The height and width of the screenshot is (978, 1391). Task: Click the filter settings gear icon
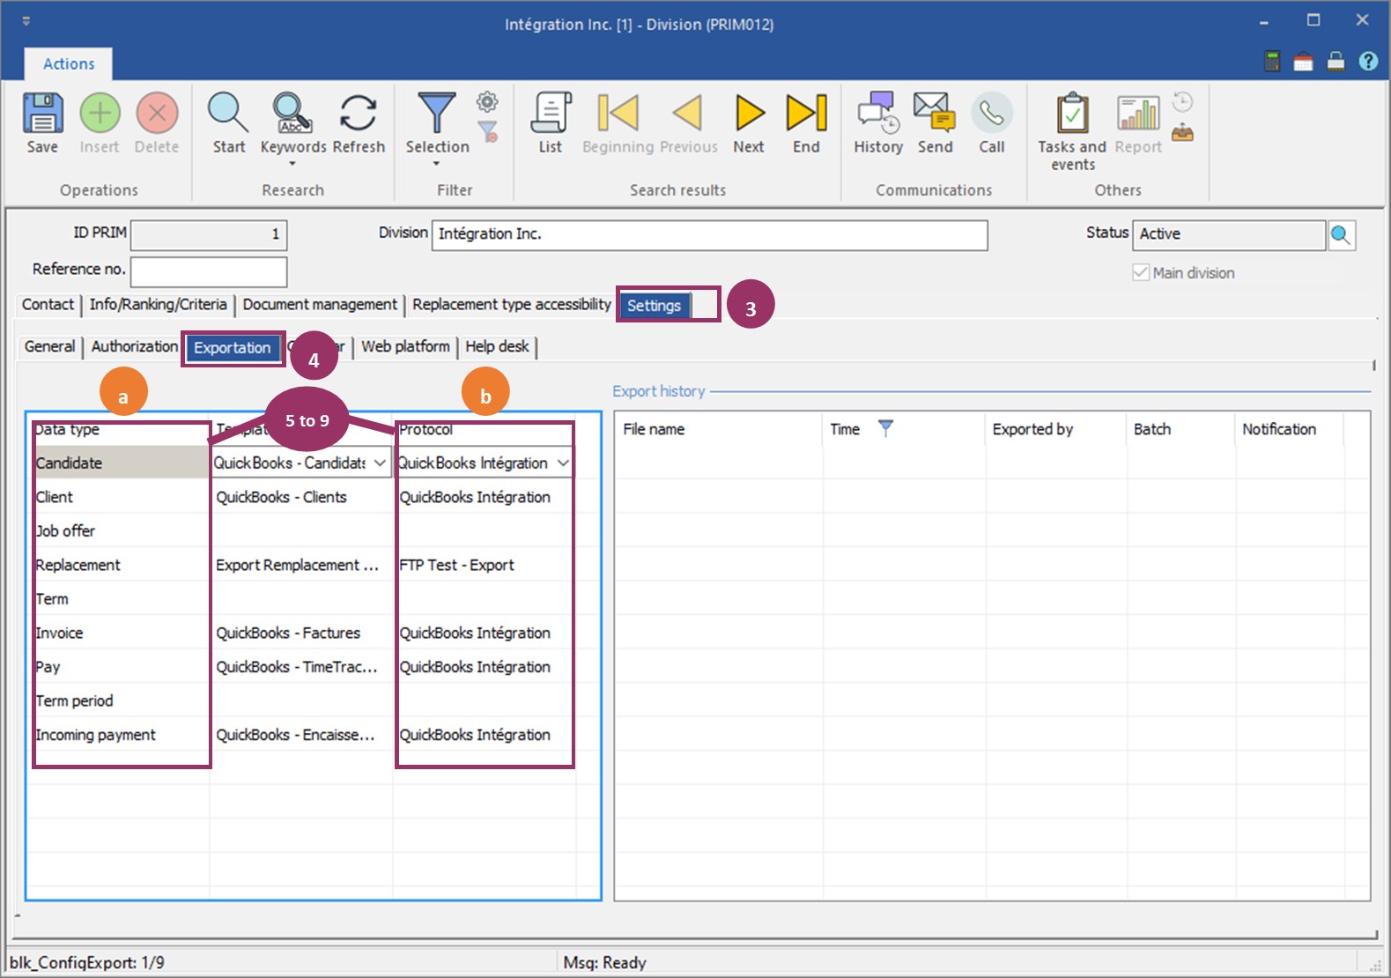coord(487,101)
